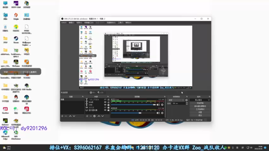Click the transition duration 300 ms field
The width and height of the screenshot is (269, 151).
[179, 103]
